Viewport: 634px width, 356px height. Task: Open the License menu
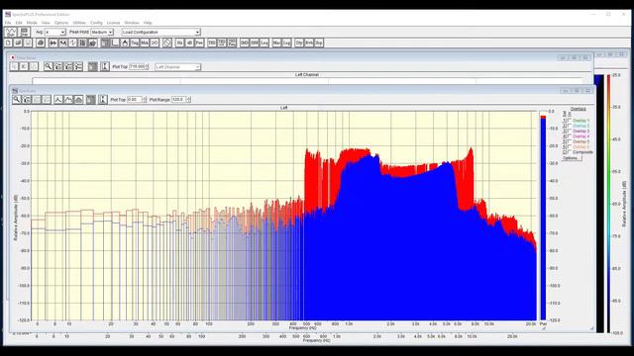click(113, 23)
